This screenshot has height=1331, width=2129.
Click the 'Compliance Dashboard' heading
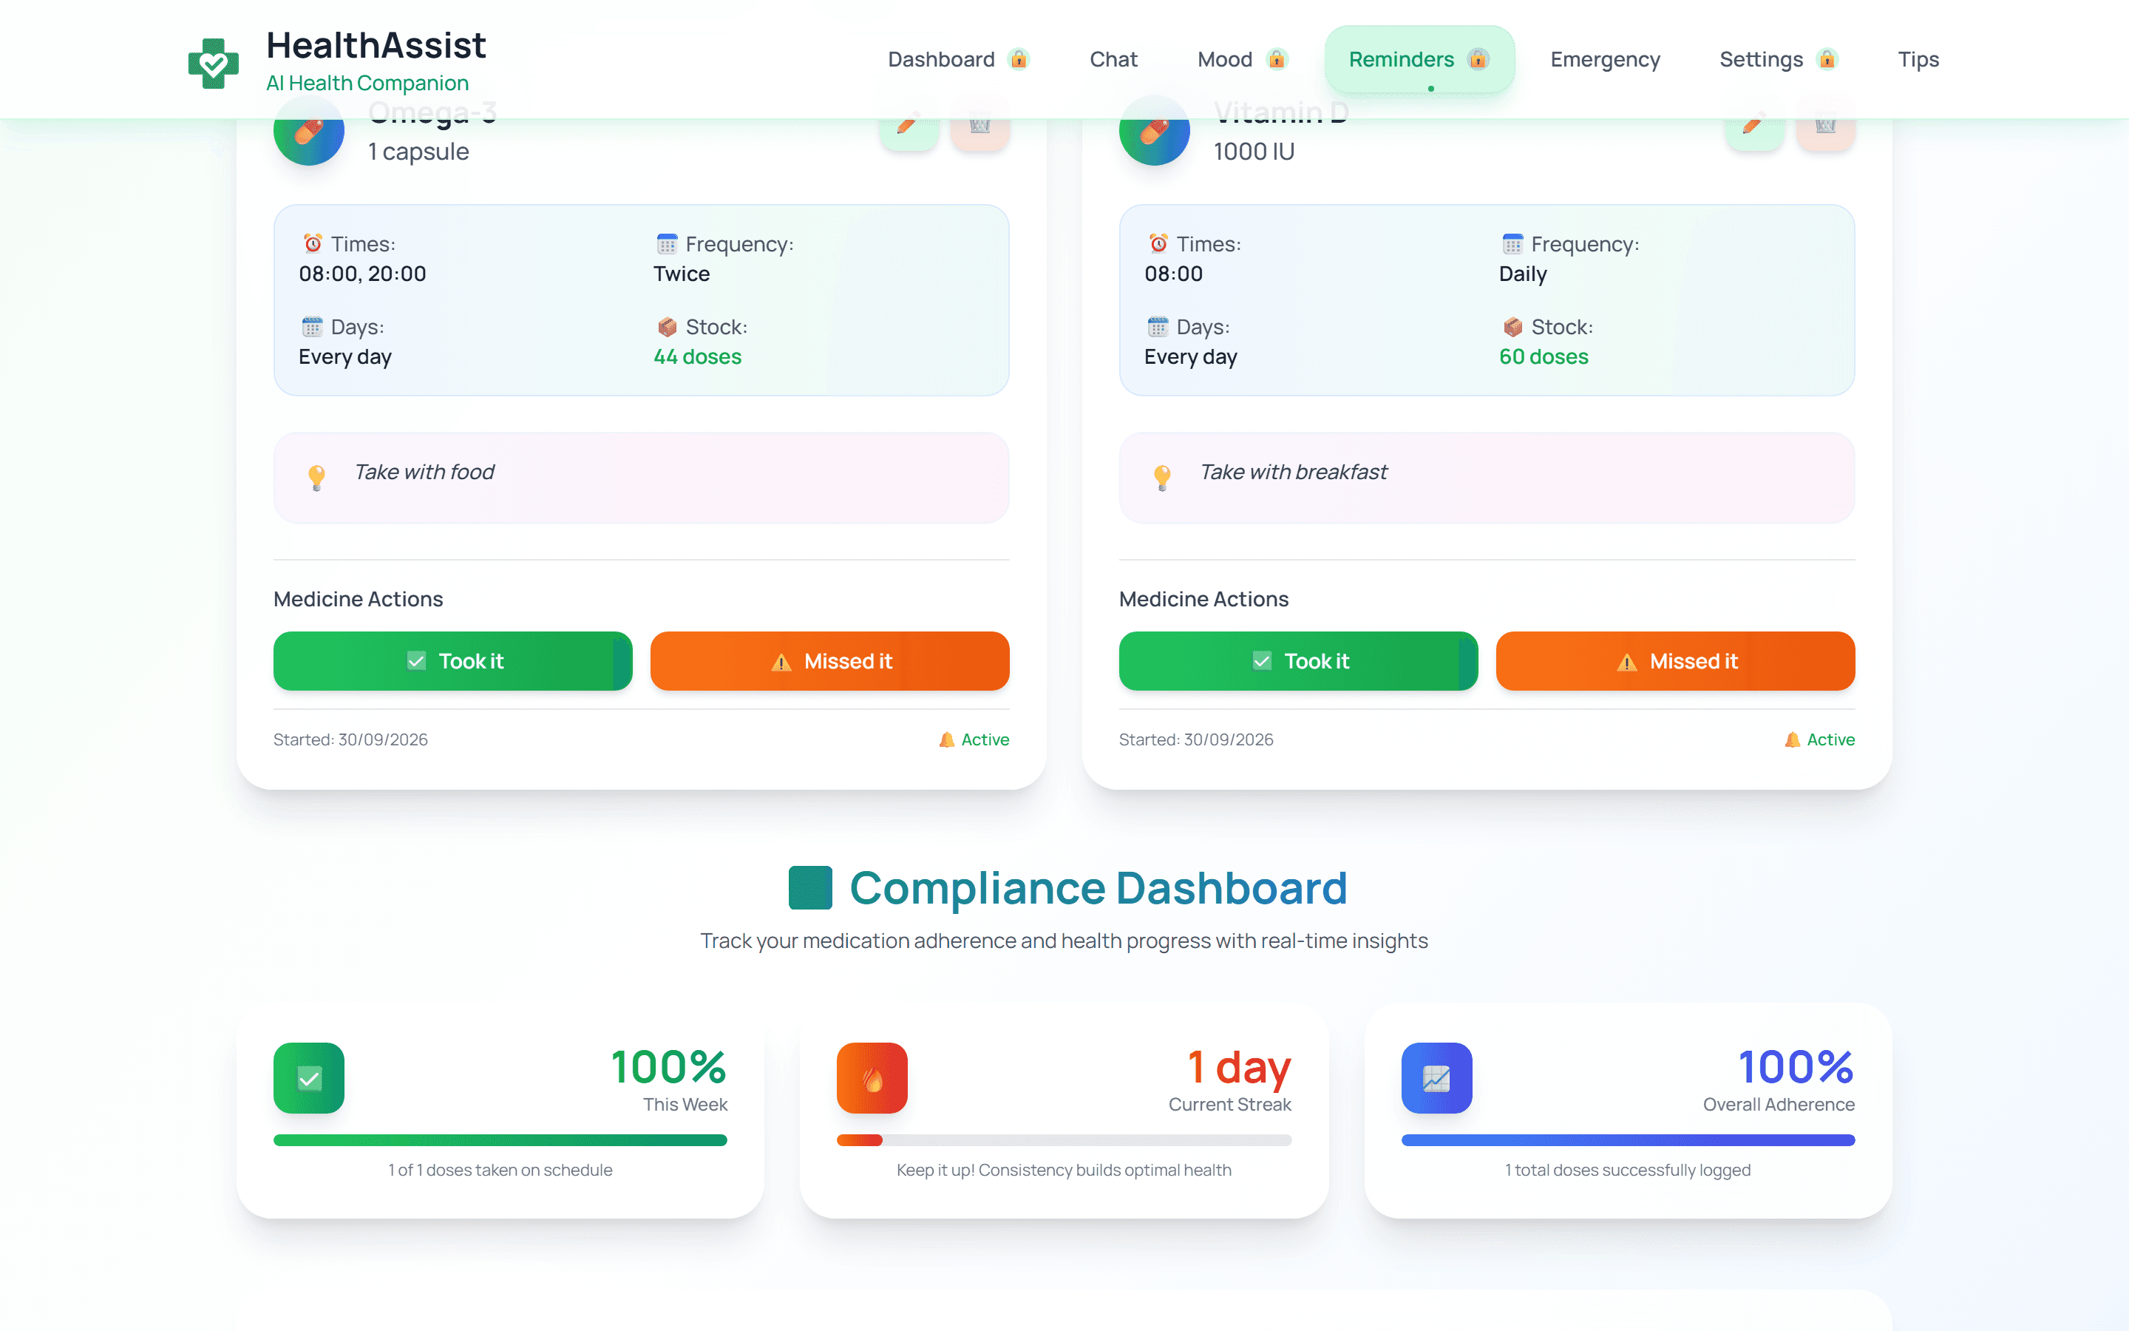tap(1098, 887)
